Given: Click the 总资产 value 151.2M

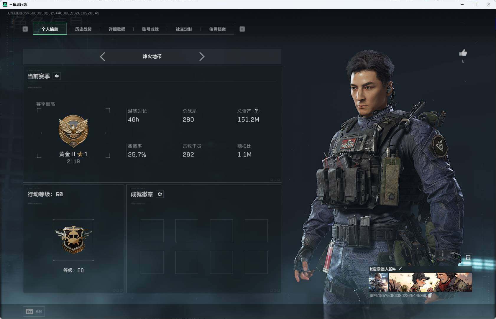Looking at the screenshot, I should click(248, 119).
